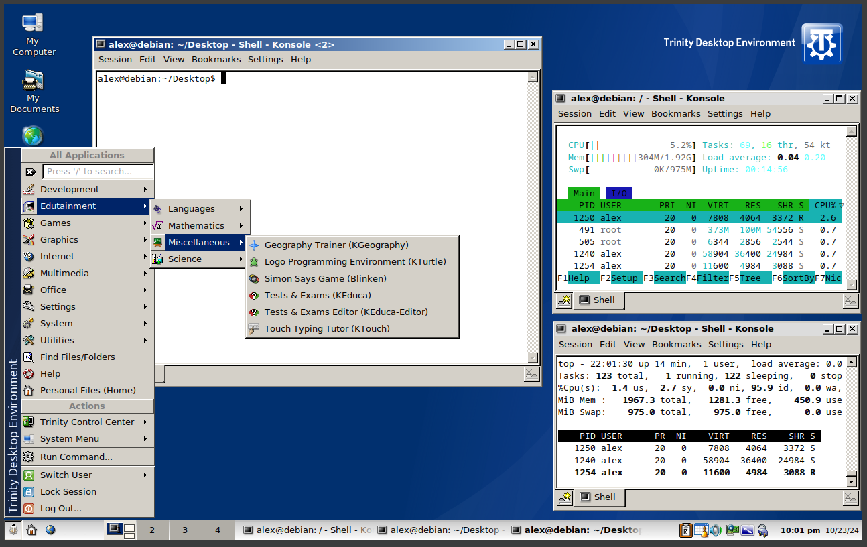
Task: Switch to virtual desktop 3 in pager
Action: click(x=185, y=530)
